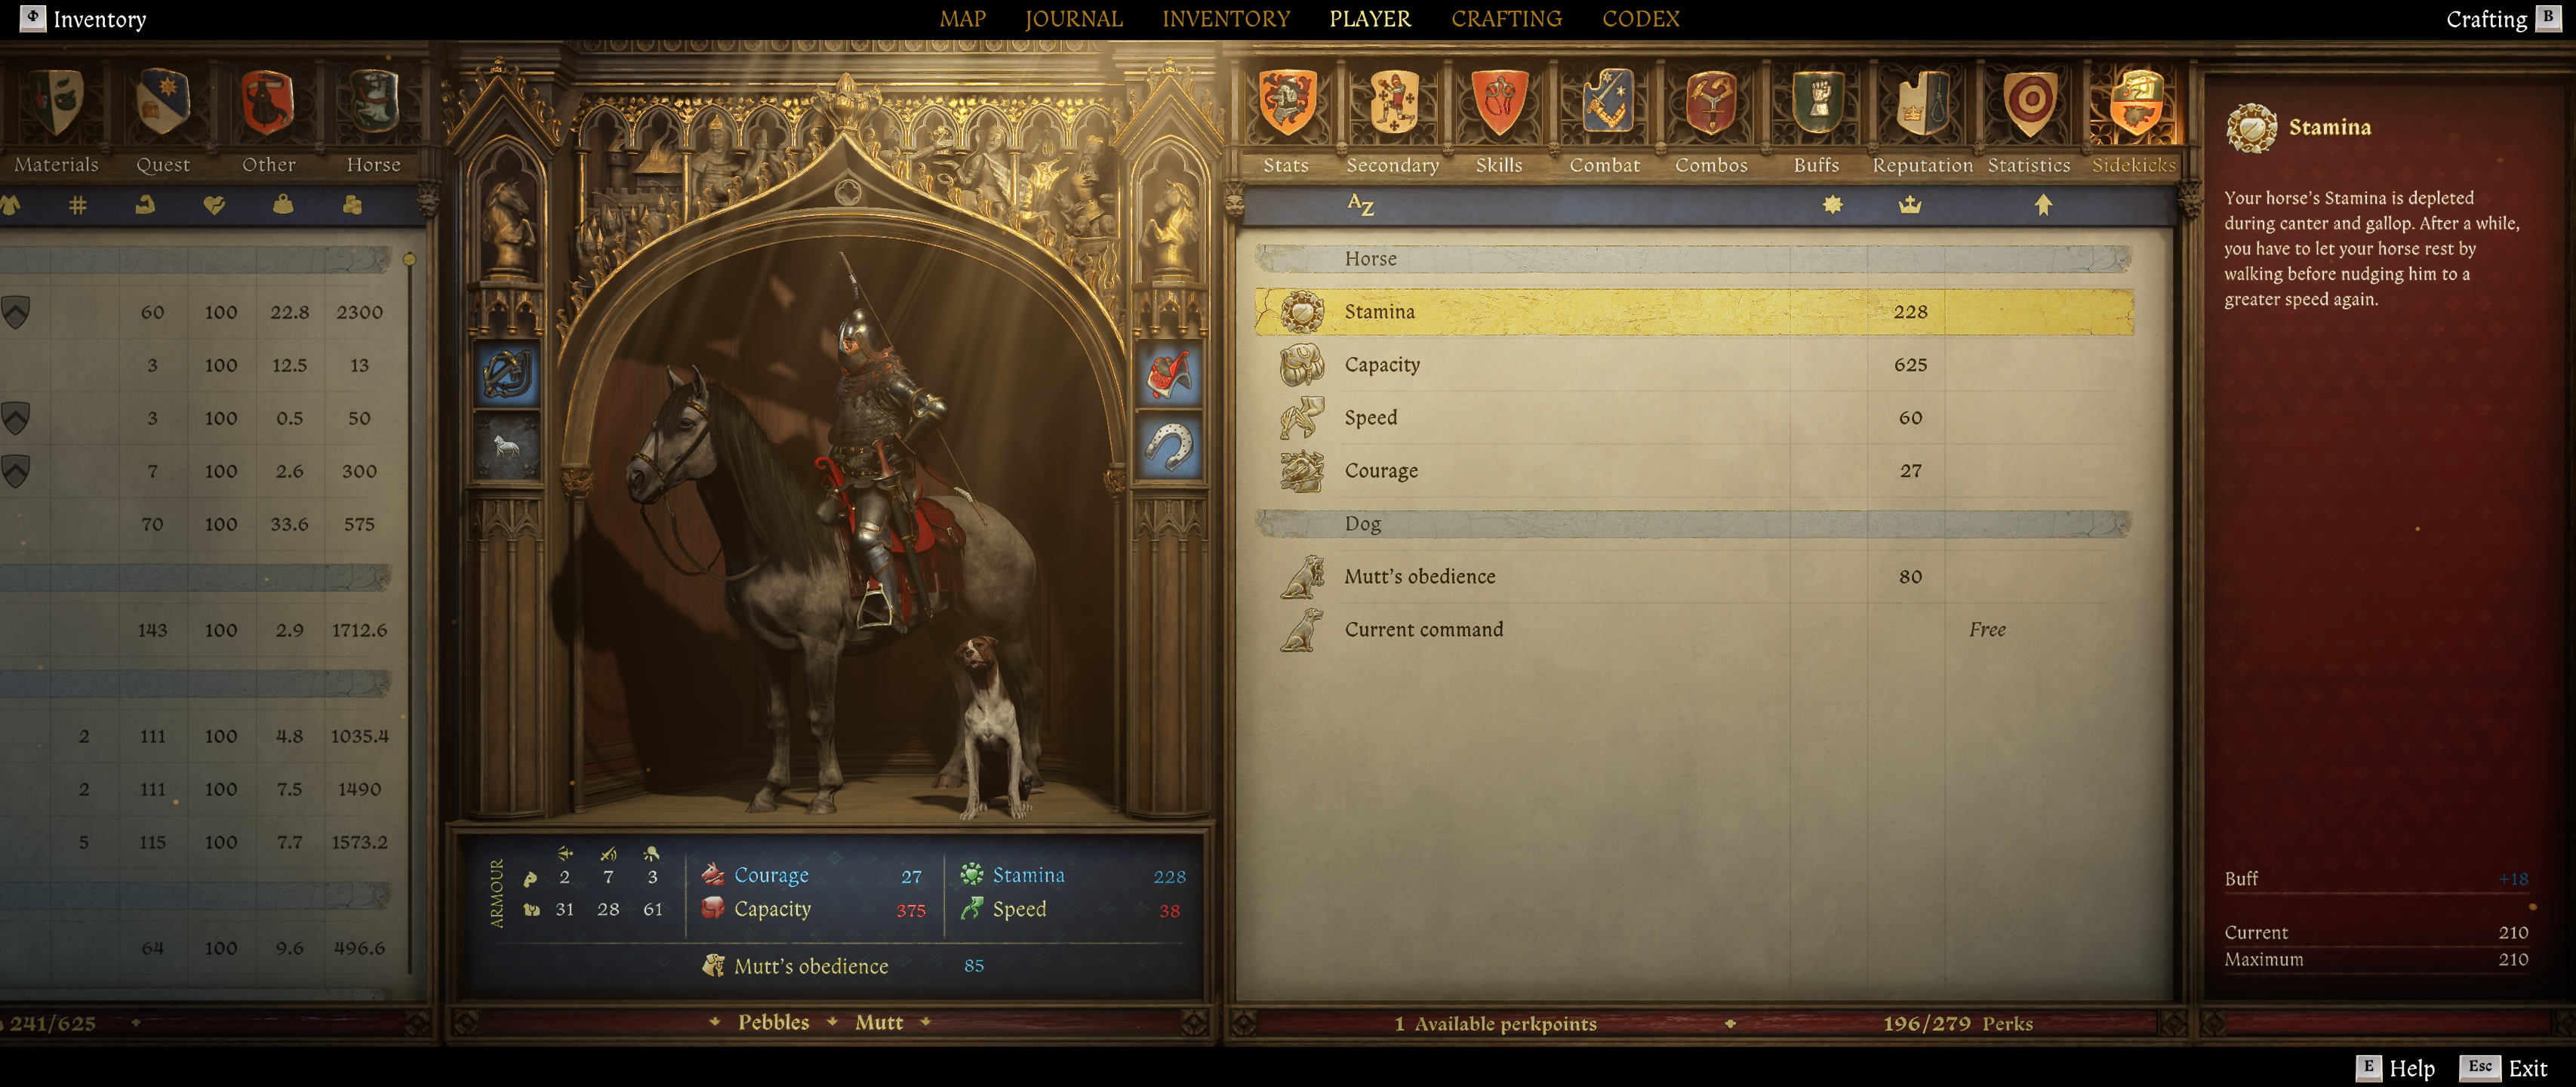Open the Secondary stats shield icon
Screen dimensions: 2576x1087
coord(1393,102)
